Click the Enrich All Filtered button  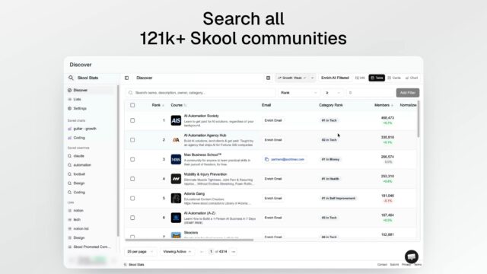click(335, 78)
